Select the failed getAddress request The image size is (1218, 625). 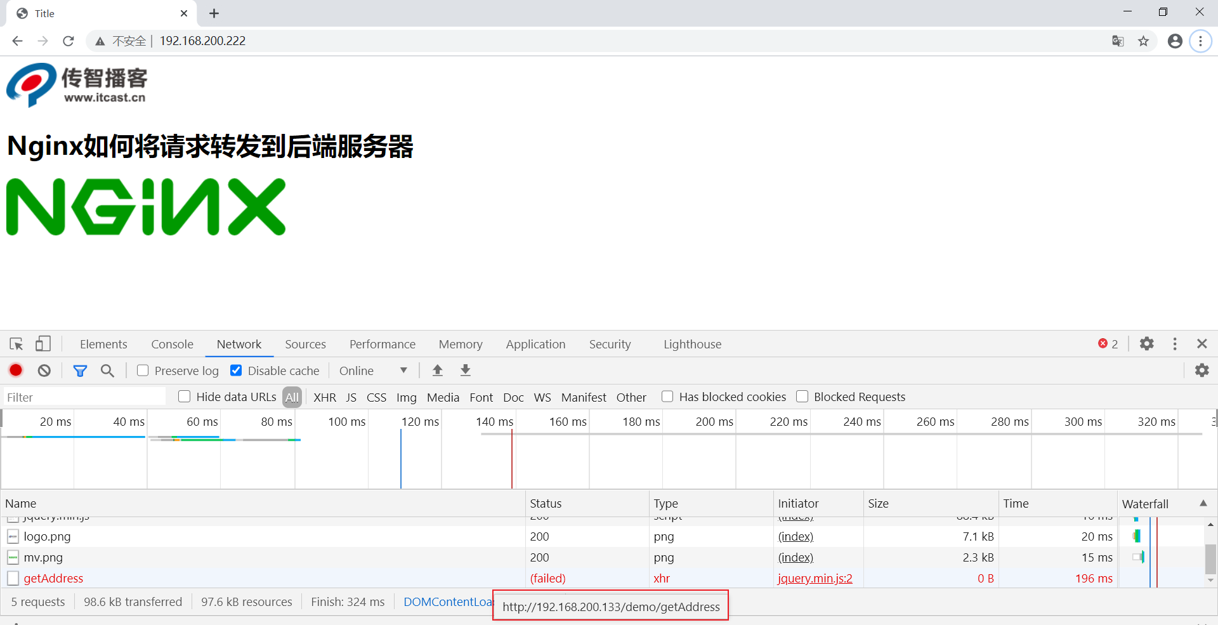click(53, 579)
